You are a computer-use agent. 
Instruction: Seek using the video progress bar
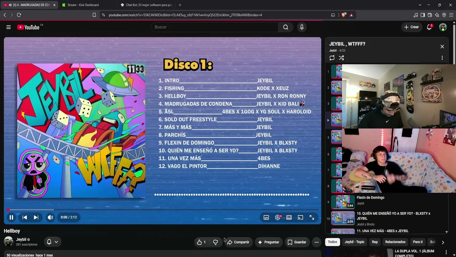(162, 210)
